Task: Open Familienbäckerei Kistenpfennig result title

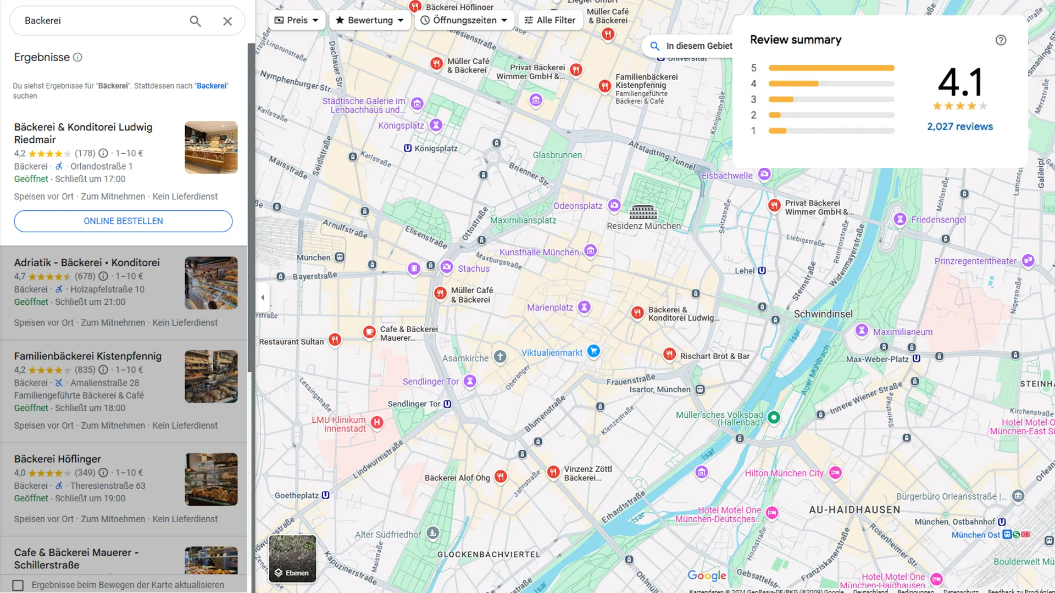Action: point(88,356)
